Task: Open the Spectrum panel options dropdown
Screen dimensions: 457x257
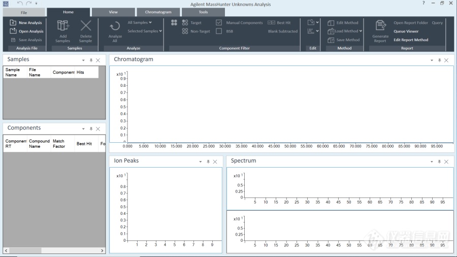Action: point(432,162)
